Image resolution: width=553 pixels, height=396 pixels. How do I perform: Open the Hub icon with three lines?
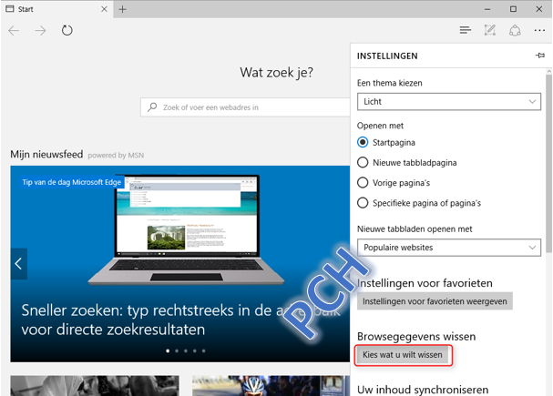point(466,30)
